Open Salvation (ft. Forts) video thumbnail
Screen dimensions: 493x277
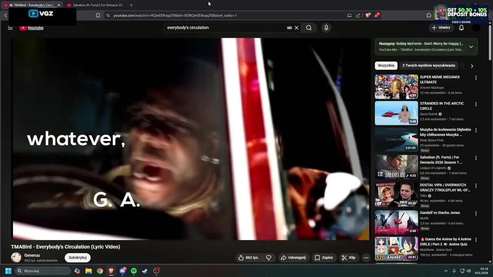click(x=396, y=167)
